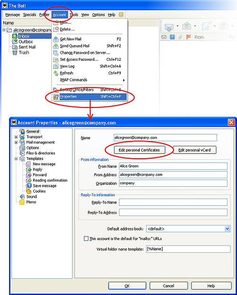This screenshot has width=237, height=295.
Task: Click the Reply-To Name field
Action: tap(173, 202)
